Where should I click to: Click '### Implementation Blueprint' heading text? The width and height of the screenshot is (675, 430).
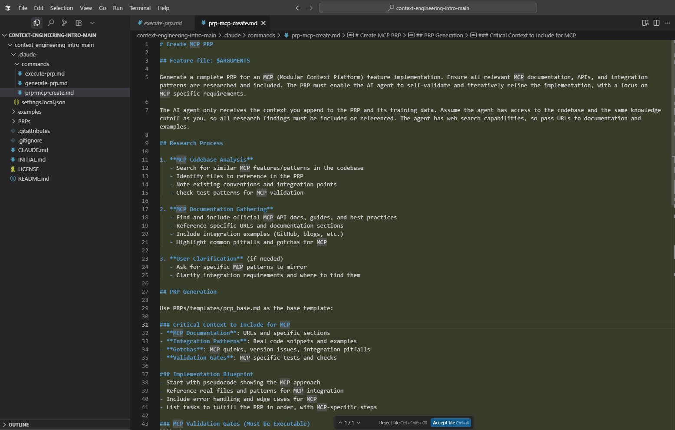pyautogui.click(x=206, y=374)
